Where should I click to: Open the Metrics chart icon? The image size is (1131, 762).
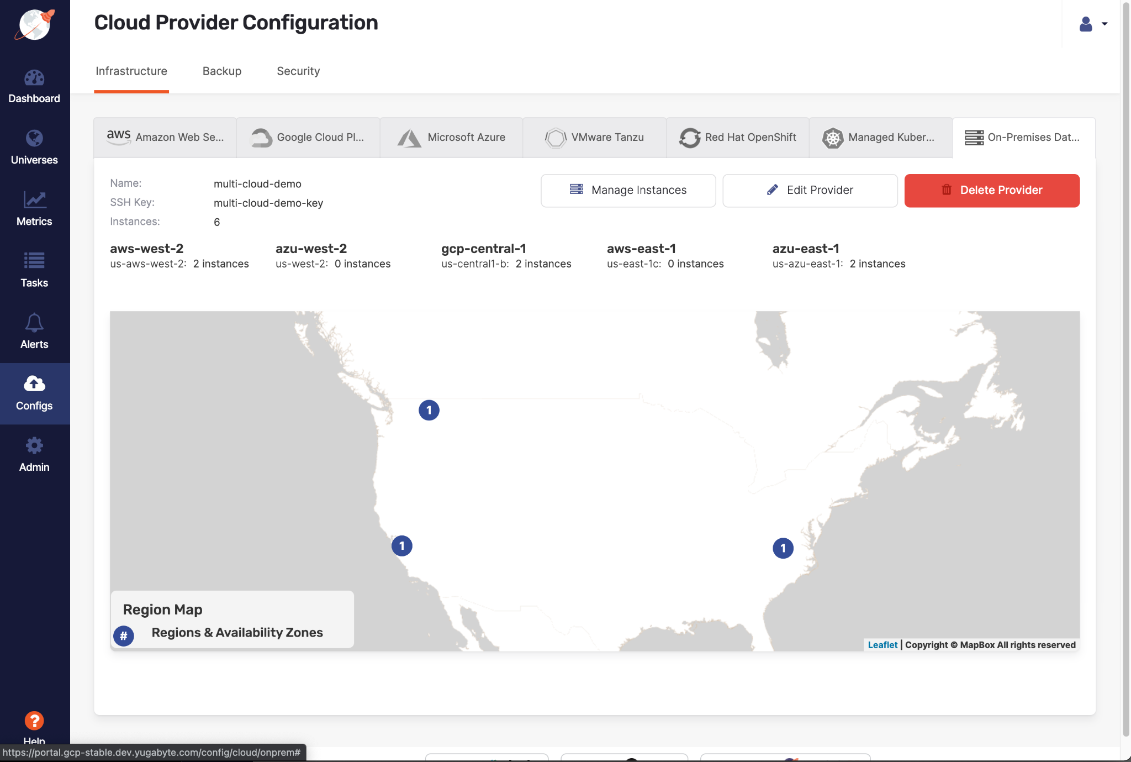[x=34, y=199]
